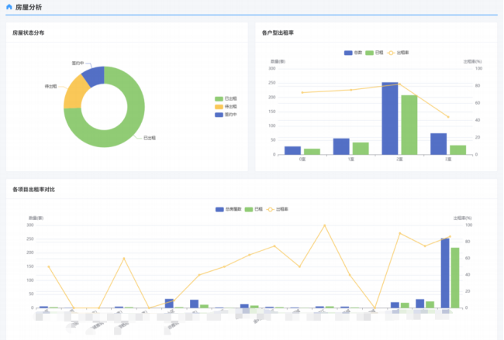Click the blue home icon beside 房屋分析
The height and width of the screenshot is (340, 504).
9,7
